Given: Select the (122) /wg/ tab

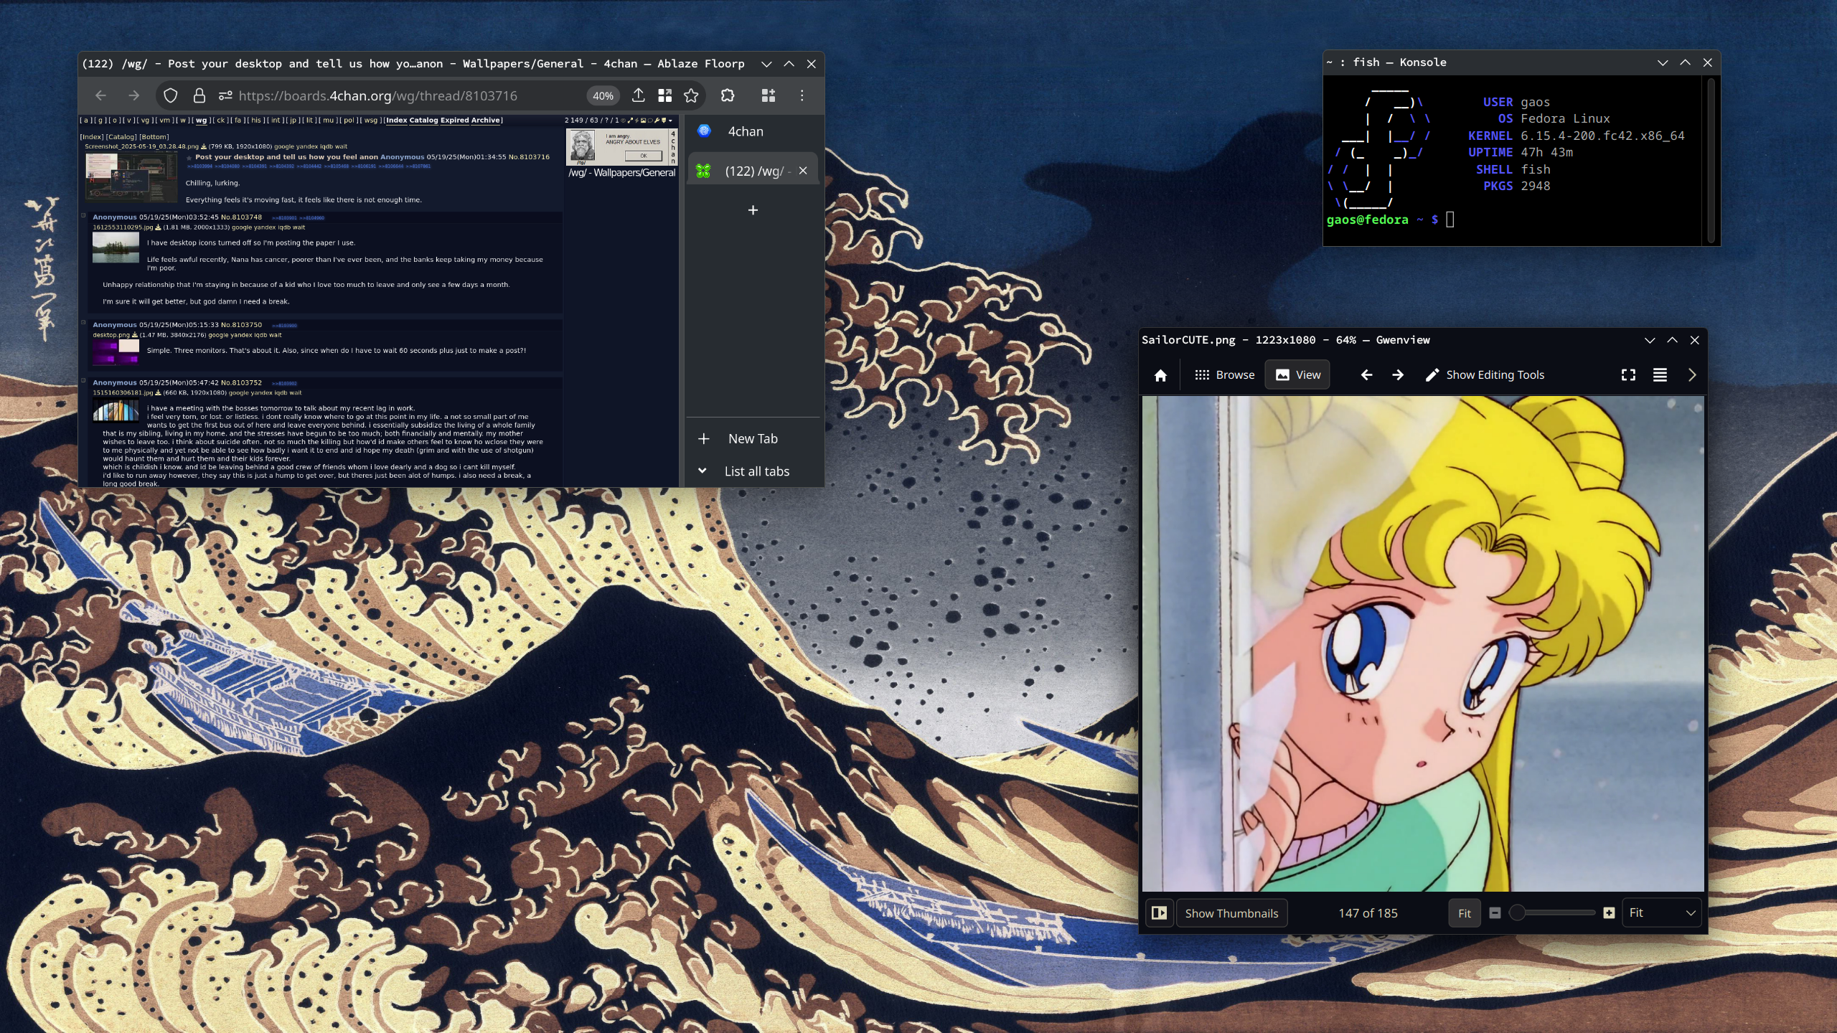Looking at the screenshot, I should [x=752, y=171].
